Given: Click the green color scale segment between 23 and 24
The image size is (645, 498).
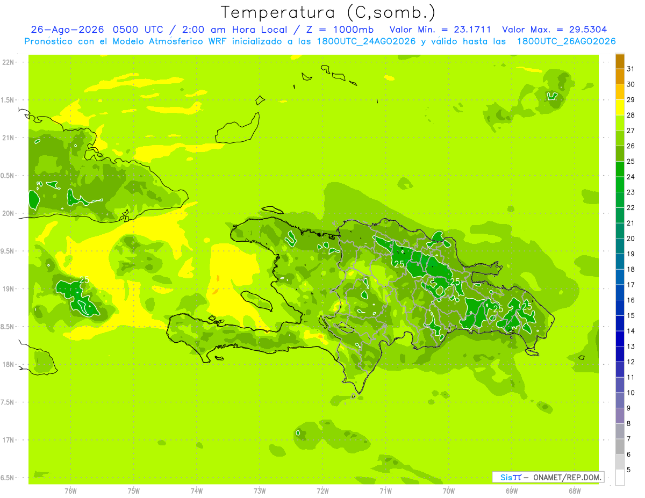Looking at the screenshot, I should pos(620,184).
